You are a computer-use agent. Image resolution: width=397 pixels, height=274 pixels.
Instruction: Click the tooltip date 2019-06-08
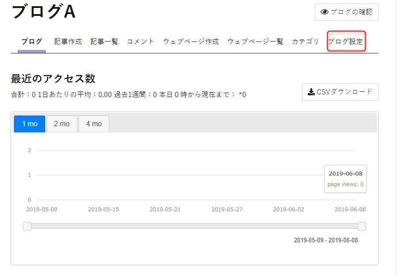pyautogui.click(x=345, y=173)
